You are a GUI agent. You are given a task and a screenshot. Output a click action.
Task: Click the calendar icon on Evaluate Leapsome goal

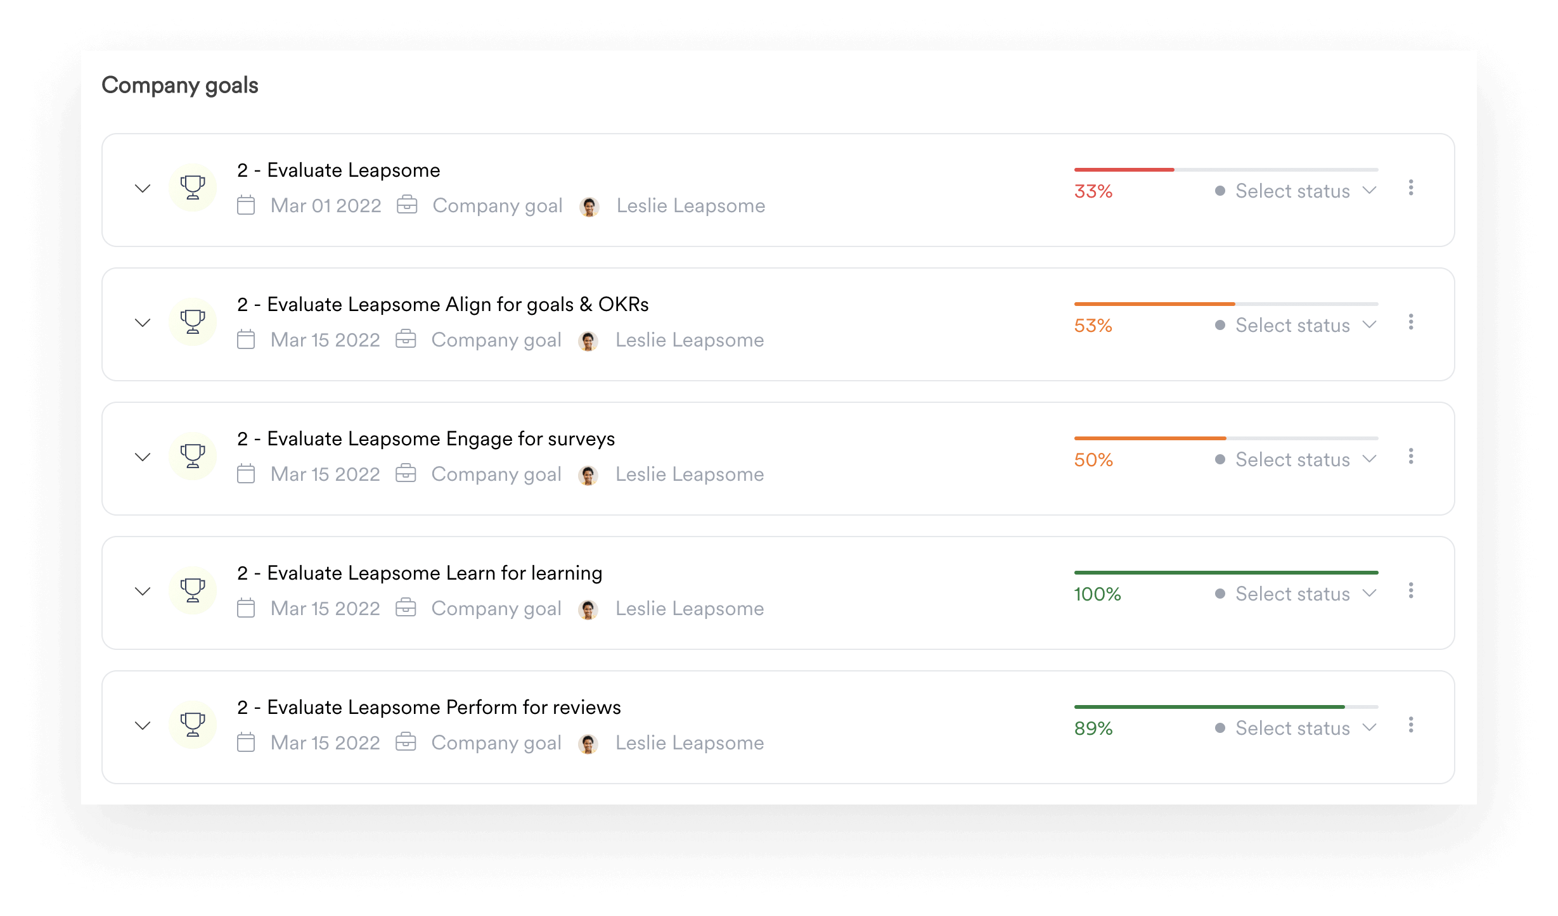click(x=248, y=205)
